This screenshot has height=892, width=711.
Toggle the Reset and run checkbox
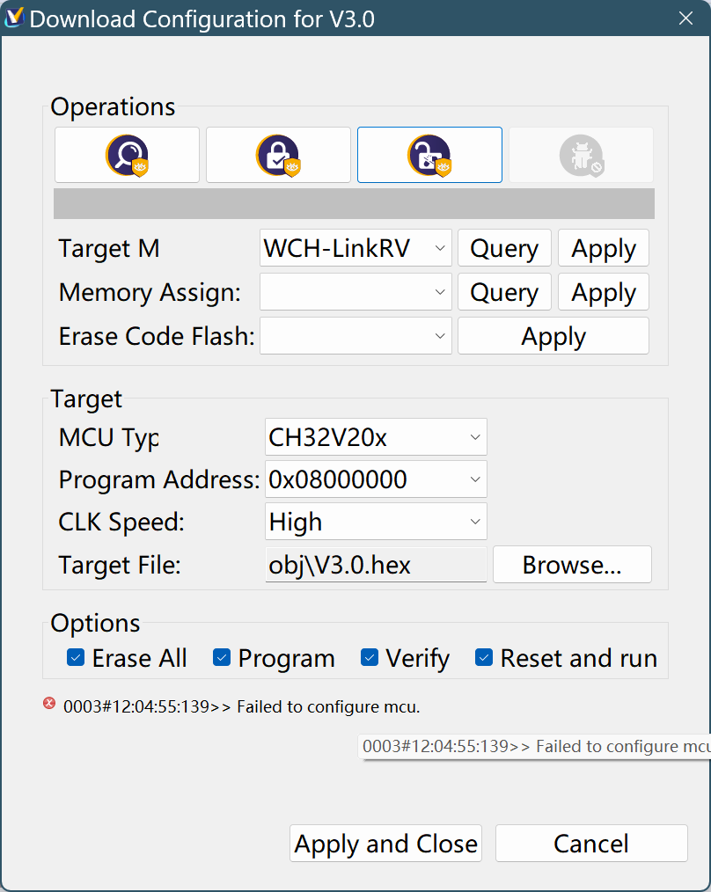point(484,657)
